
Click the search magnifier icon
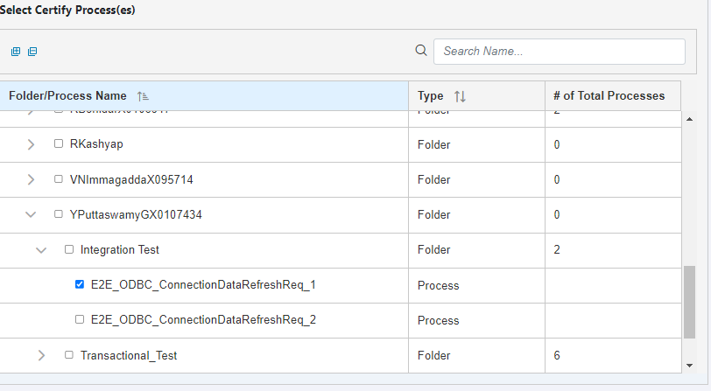point(421,51)
